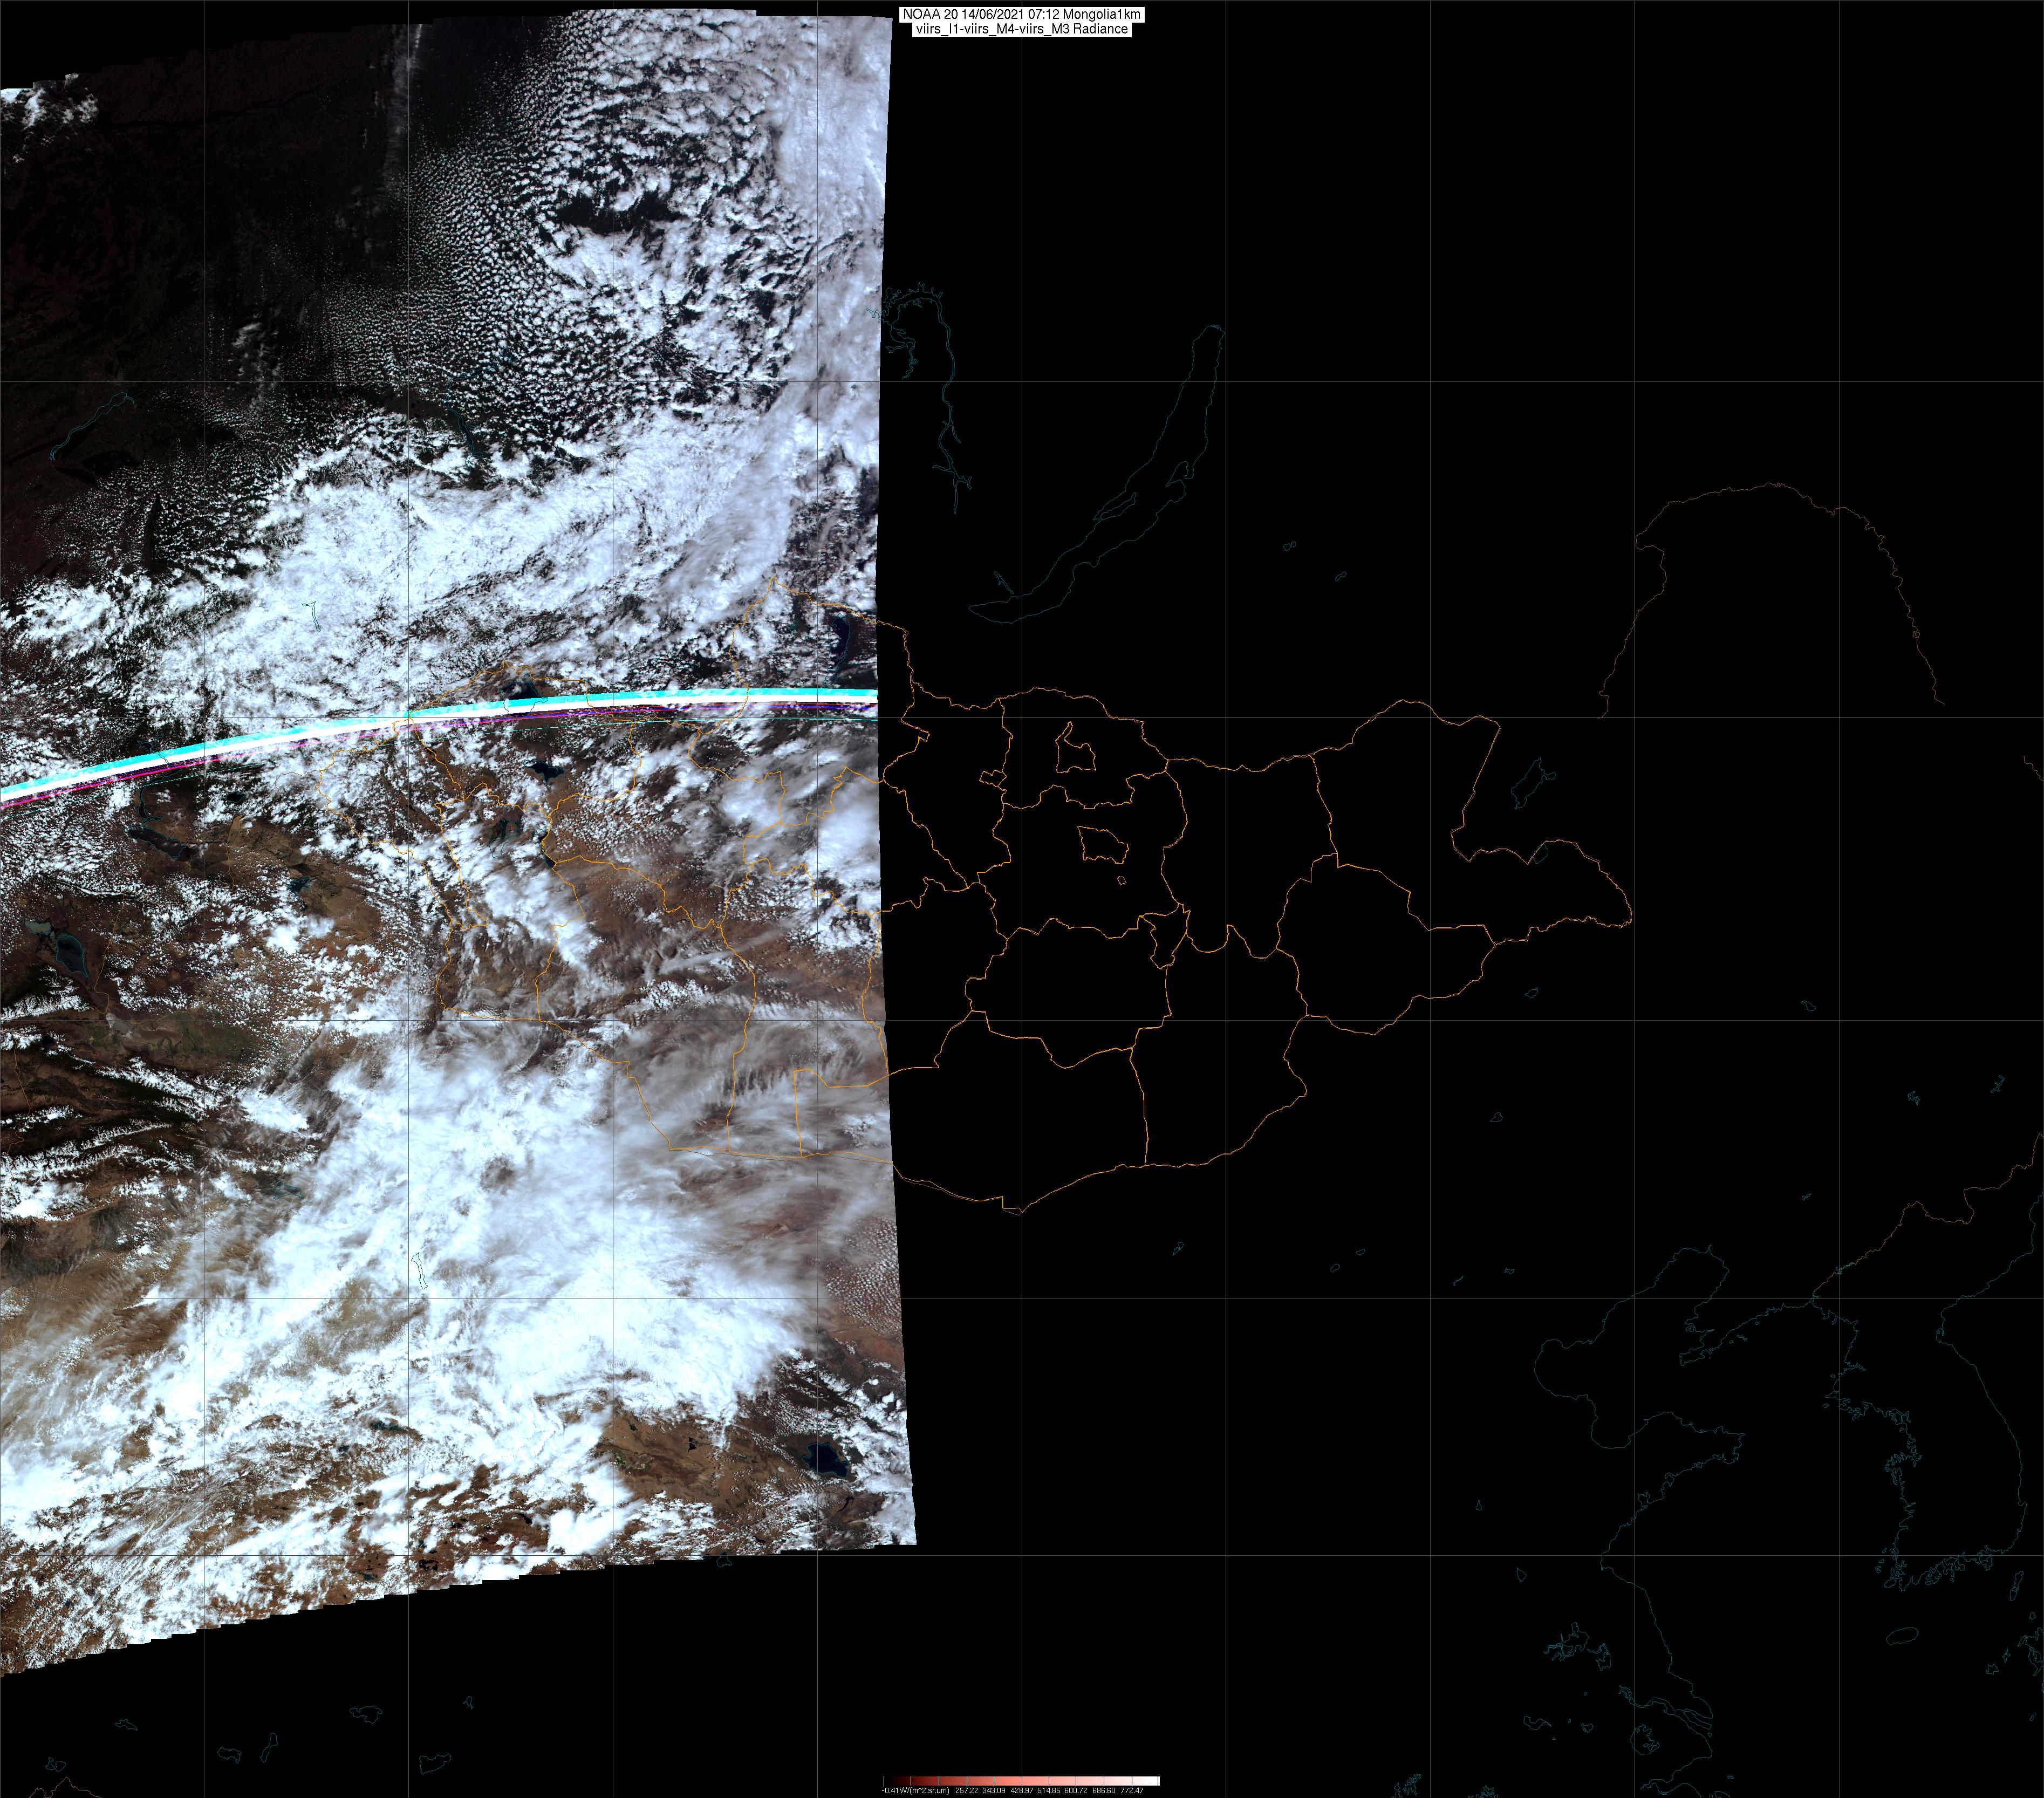Click the -0.41W/(m^2.sr.um) units label
Viewport: 2044px width, 1798px height.
click(x=916, y=1791)
